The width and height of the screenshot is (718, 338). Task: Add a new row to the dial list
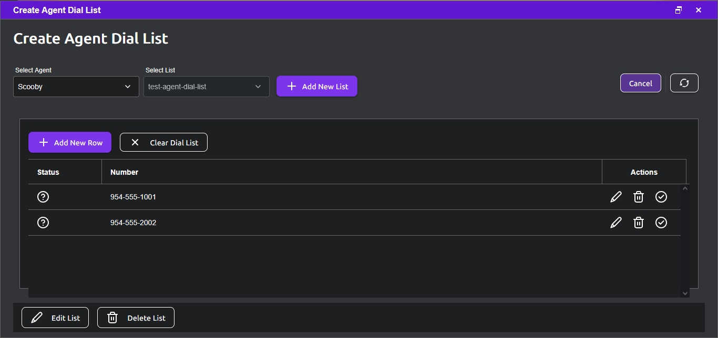[70, 142]
